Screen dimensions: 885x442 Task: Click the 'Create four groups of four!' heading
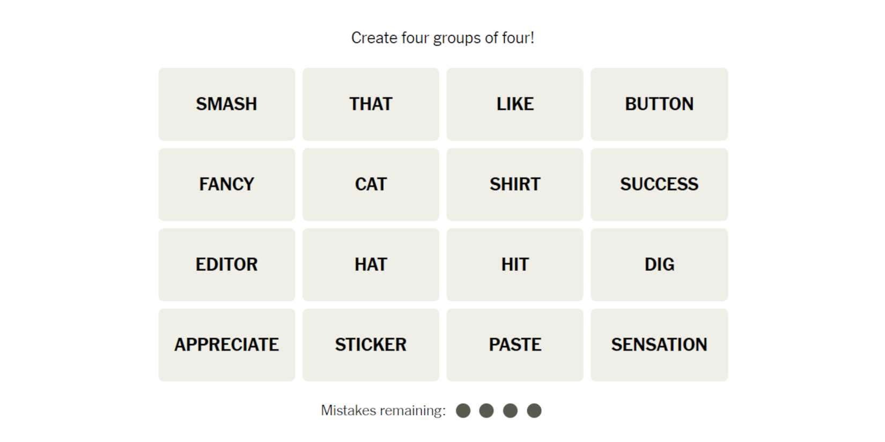(x=442, y=38)
